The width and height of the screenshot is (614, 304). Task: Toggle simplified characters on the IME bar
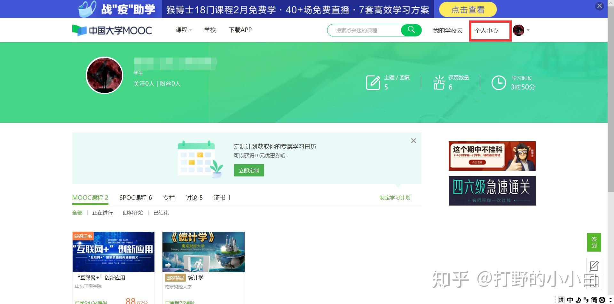pyautogui.click(x=594, y=300)
